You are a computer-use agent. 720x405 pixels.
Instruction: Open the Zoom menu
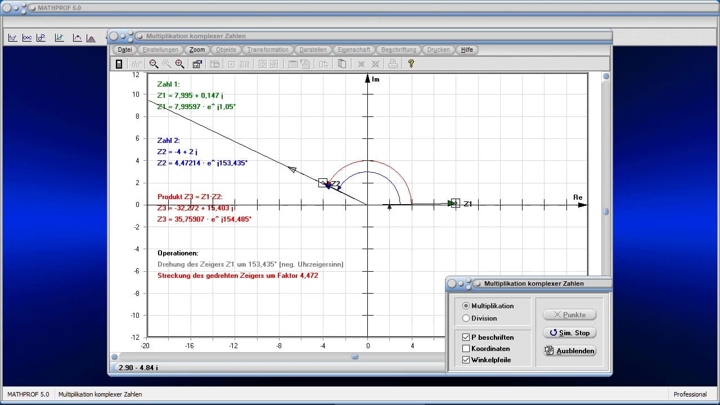[197, 49]
